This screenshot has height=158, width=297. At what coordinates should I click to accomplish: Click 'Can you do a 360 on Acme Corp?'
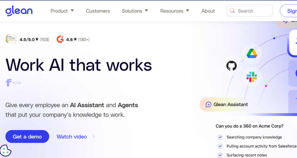[249, 126]
